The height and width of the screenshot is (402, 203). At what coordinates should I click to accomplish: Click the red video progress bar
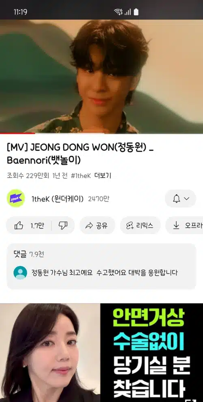pyautogui.click(x=17, y=133)
